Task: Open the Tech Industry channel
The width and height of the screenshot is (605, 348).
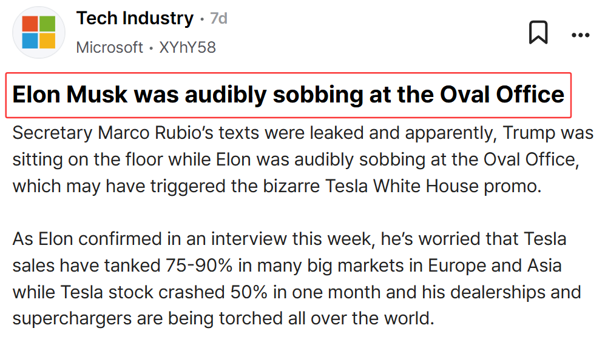Action: click(x=135, y=18)
